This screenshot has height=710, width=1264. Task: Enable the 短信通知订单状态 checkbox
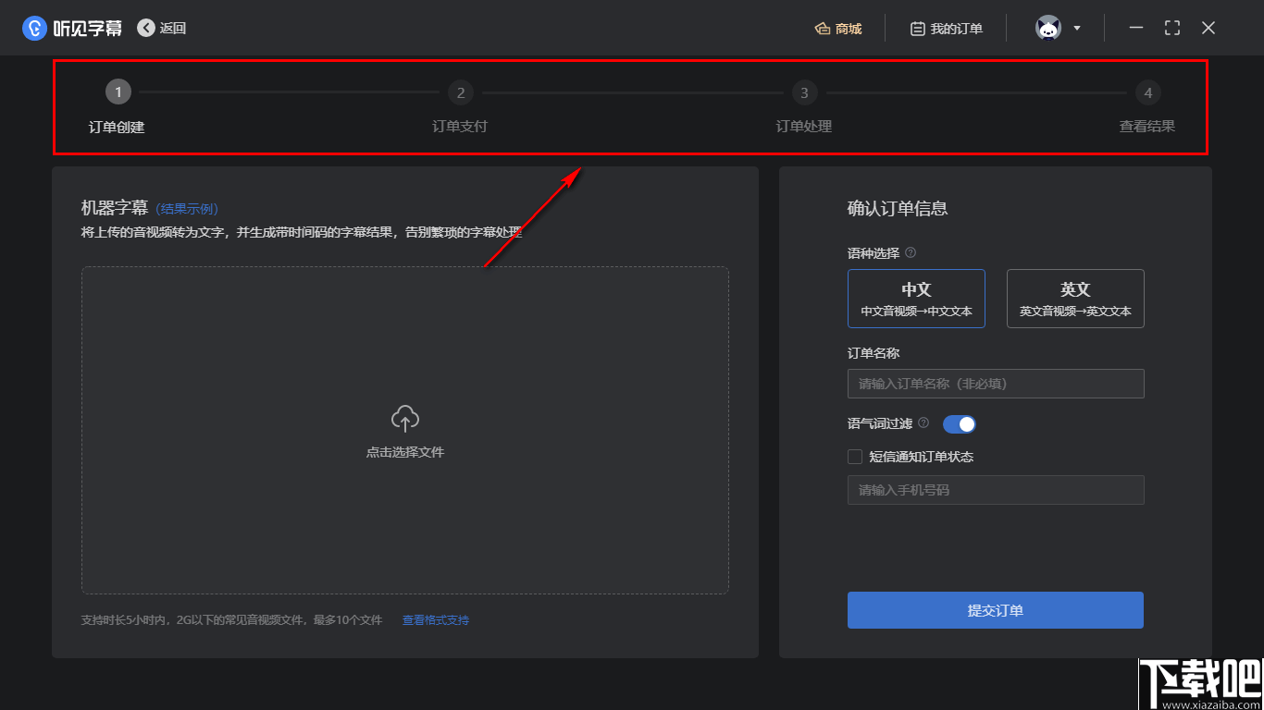pyautogui.click(x=854, y=456)
